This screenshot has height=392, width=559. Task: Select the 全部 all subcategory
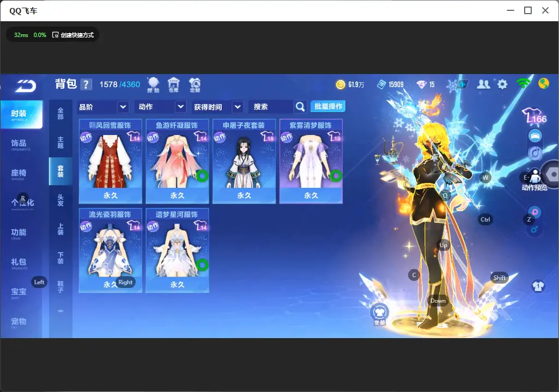[60, 113]
